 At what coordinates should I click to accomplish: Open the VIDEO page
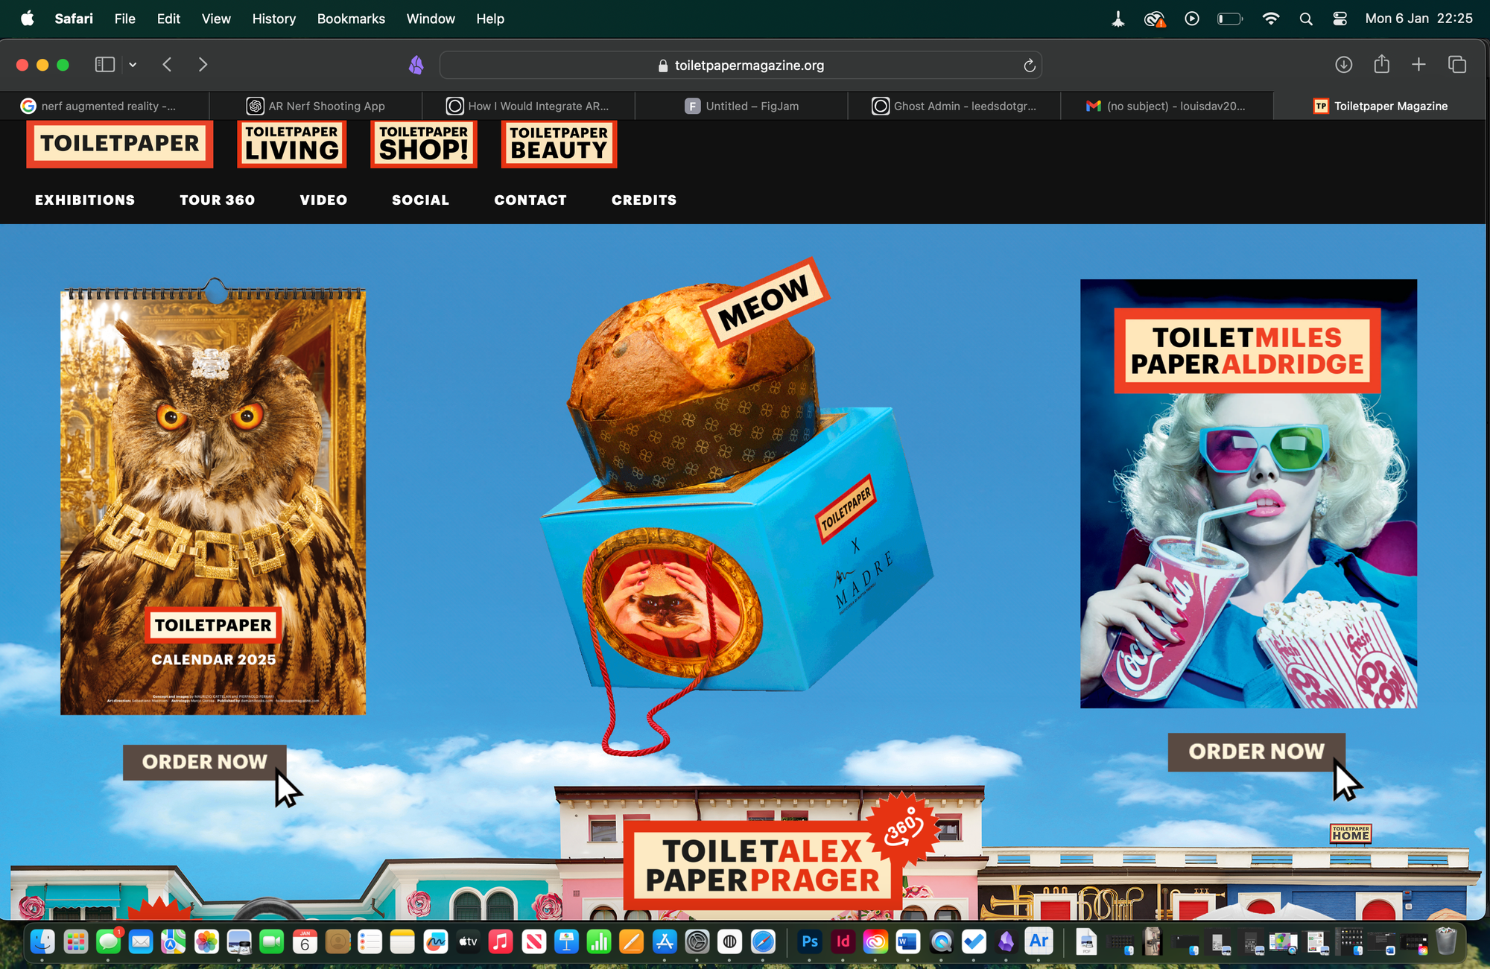click(323, 200)
